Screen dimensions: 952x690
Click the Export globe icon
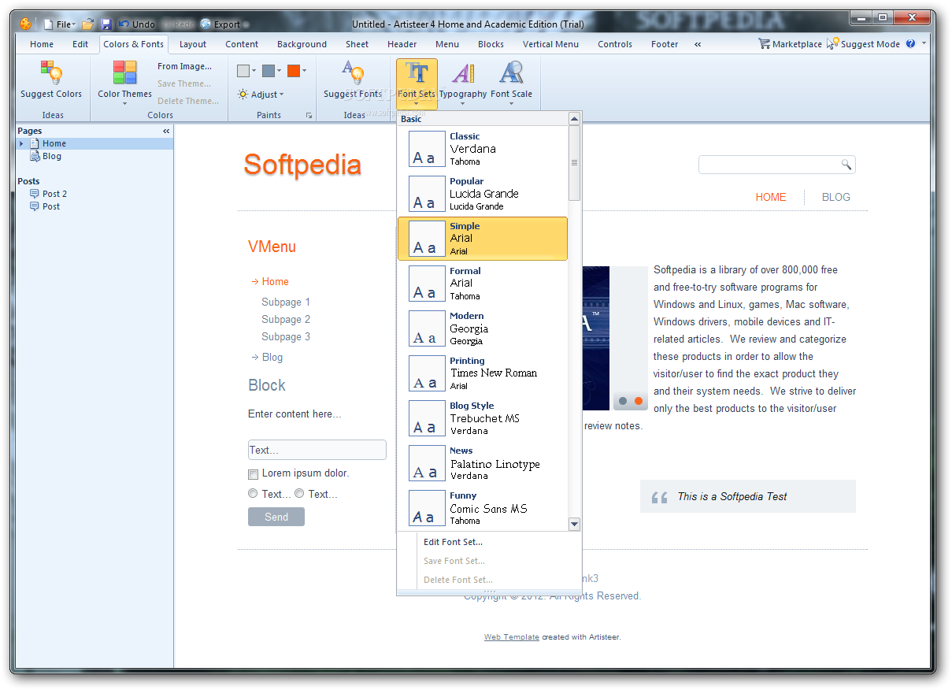point(206,24)
